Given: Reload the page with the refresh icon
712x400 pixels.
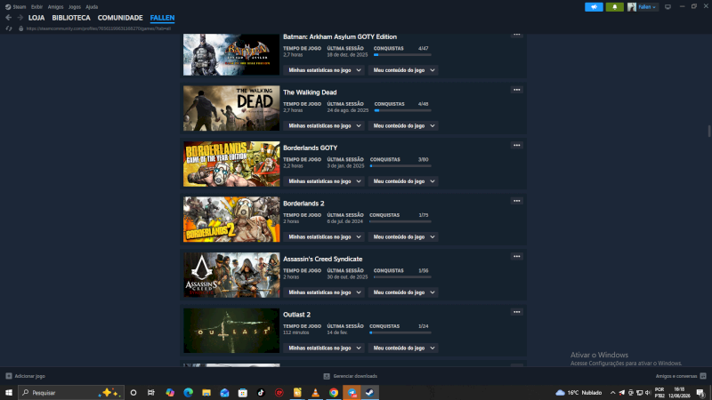Looking at the screenshot, I should [9, 28].
